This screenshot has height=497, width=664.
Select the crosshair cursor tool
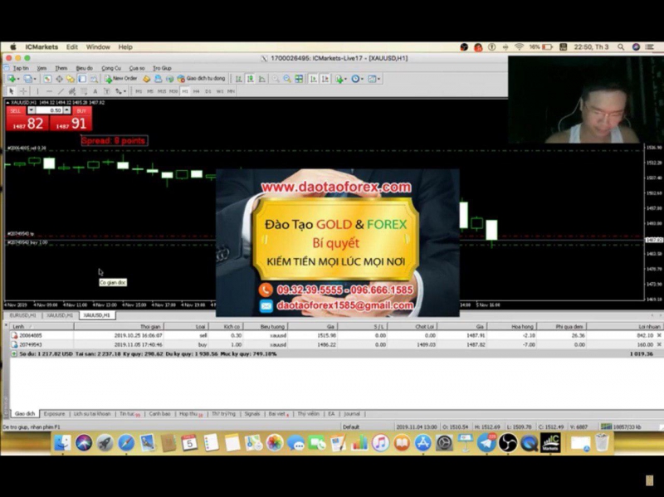(x=22, y=90)
